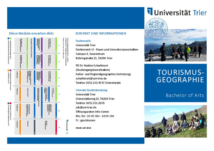Click the orange square in the module legend
Viewport: 214px width, 151px height.
[8, 70]
